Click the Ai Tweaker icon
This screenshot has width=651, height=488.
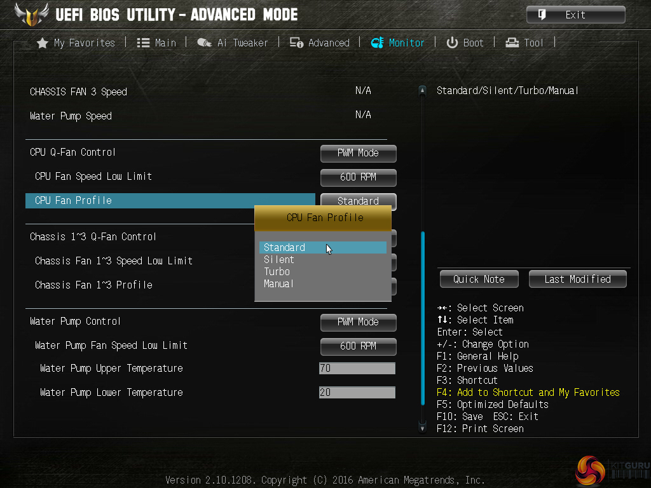pos(204,43)
